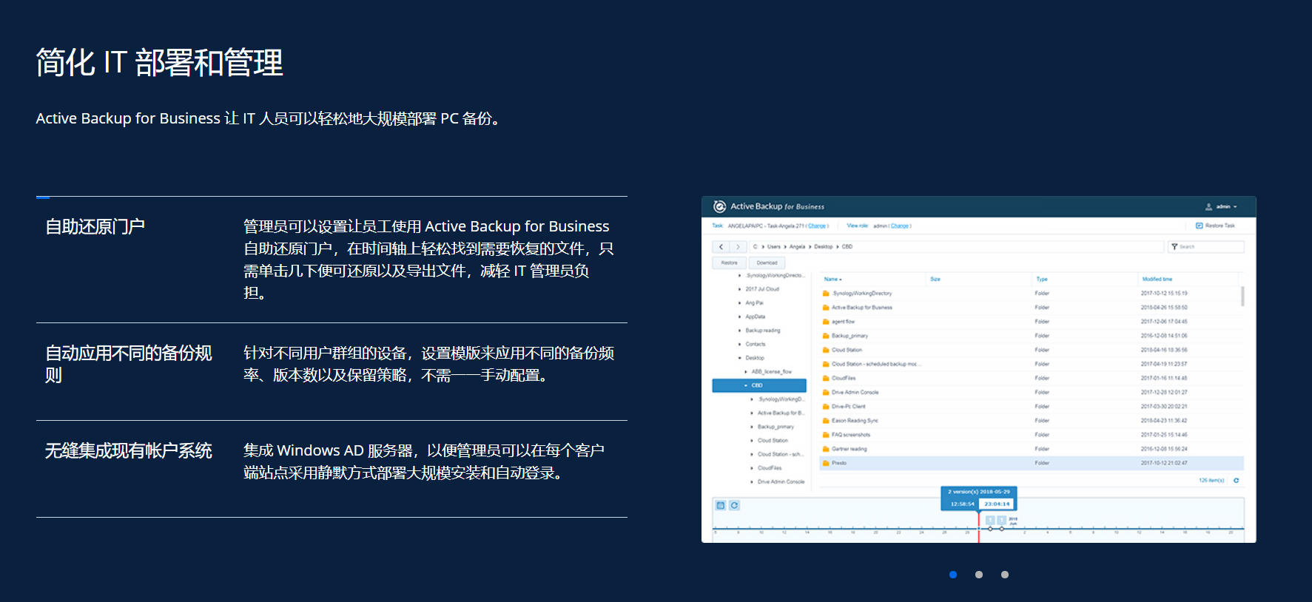Click the Download button
The width and height of the screenshot is (1312, 602).
767,263
